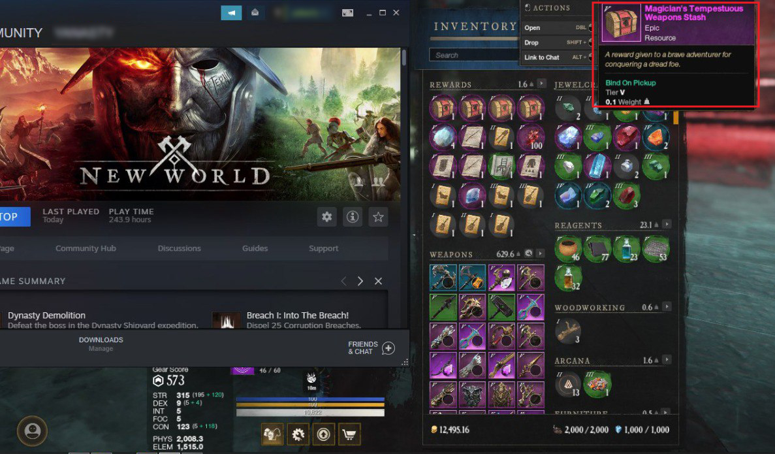This screenshot has height=454, width=775.
Task: Click the gear icon in bottom game bar
Action: point(298,434)
